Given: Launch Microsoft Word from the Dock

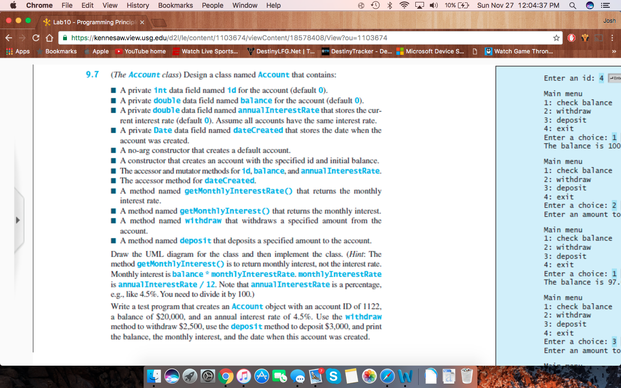Looking at the screenshot, I should pos(404,376).
